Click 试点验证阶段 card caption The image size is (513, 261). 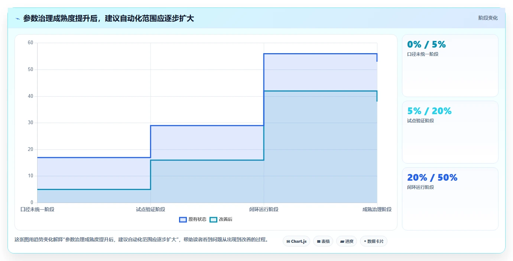click(x=421, y=121)
